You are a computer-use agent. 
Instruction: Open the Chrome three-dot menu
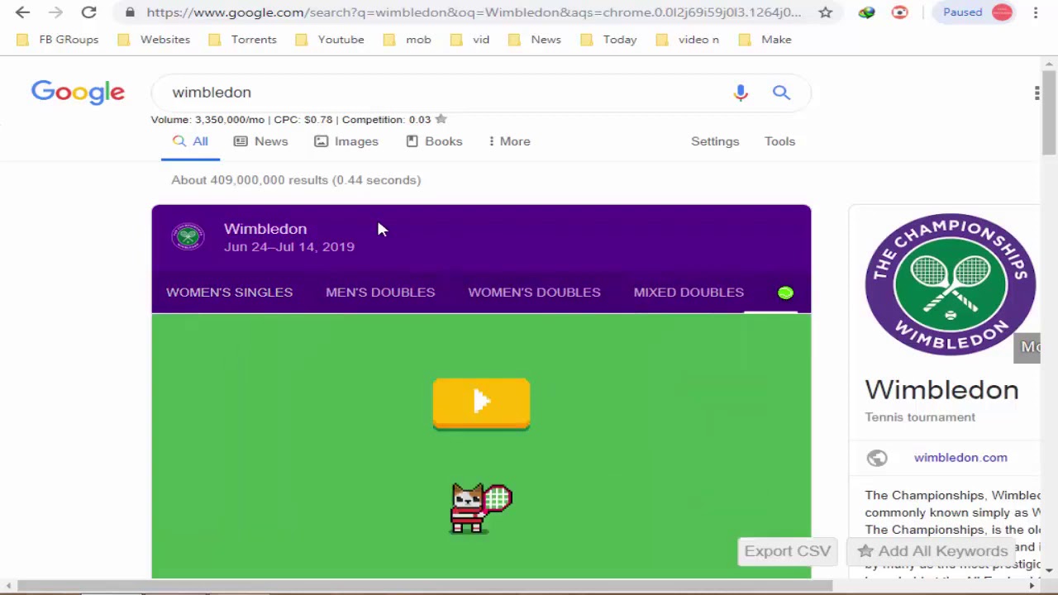tap(1036, 12)
